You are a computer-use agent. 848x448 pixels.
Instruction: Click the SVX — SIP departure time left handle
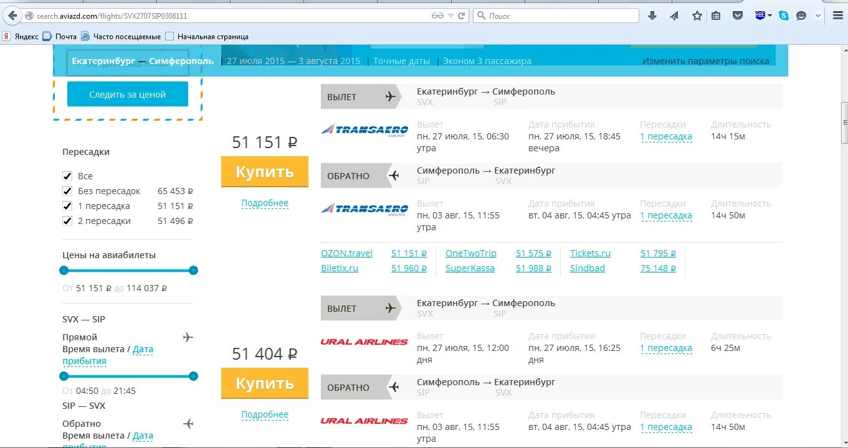(64, 376)
